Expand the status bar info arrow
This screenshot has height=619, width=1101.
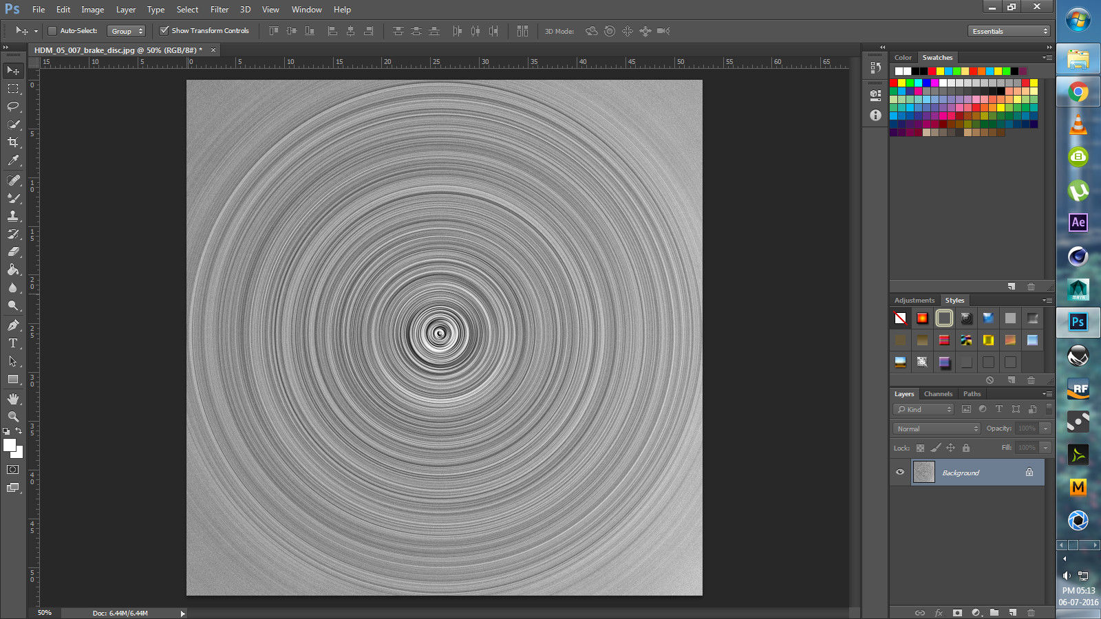(x=182, y=613)
